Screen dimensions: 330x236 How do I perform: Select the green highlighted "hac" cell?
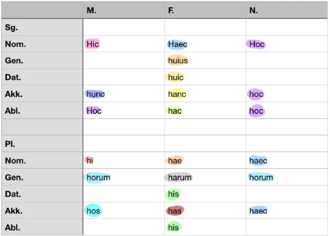(174, 111)
